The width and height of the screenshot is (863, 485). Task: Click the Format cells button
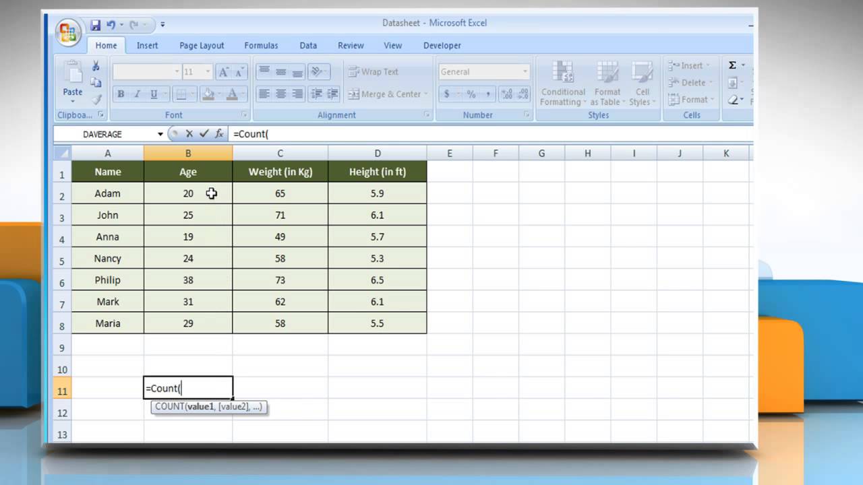click(x=690, y=99)
